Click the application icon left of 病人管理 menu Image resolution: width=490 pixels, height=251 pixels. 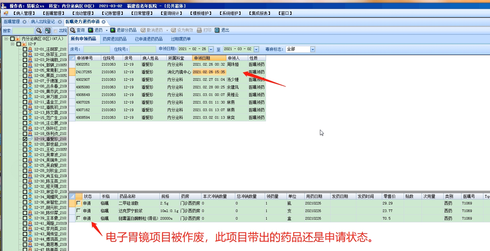[x=6, y=13]
